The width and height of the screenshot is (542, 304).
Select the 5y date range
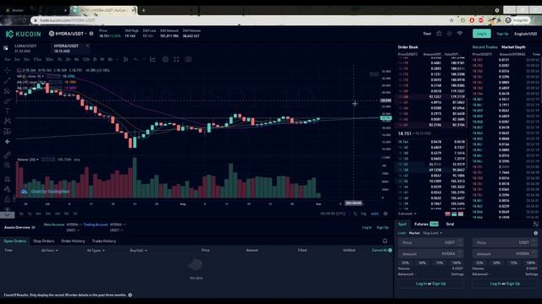[20, 214]
